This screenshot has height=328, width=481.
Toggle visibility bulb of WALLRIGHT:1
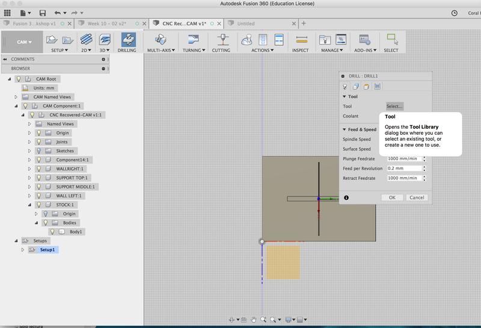coord(39,169)
